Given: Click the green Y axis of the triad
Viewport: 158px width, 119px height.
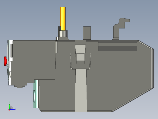Looking at the screenshot, I should tap(9, 106).
